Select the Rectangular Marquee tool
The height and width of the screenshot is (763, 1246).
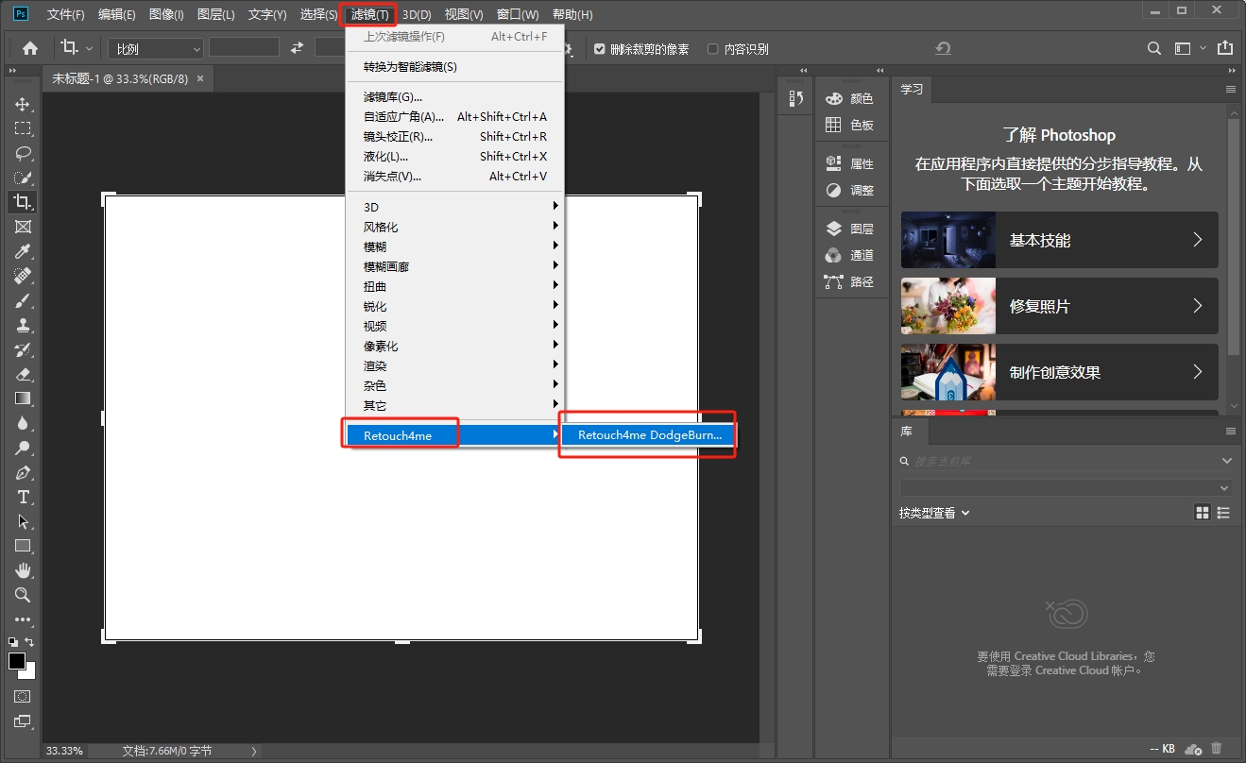23,128
